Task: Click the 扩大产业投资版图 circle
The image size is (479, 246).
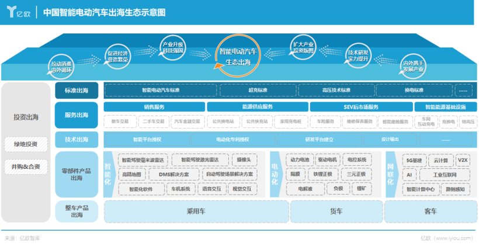Action: [x=303, y=47]
